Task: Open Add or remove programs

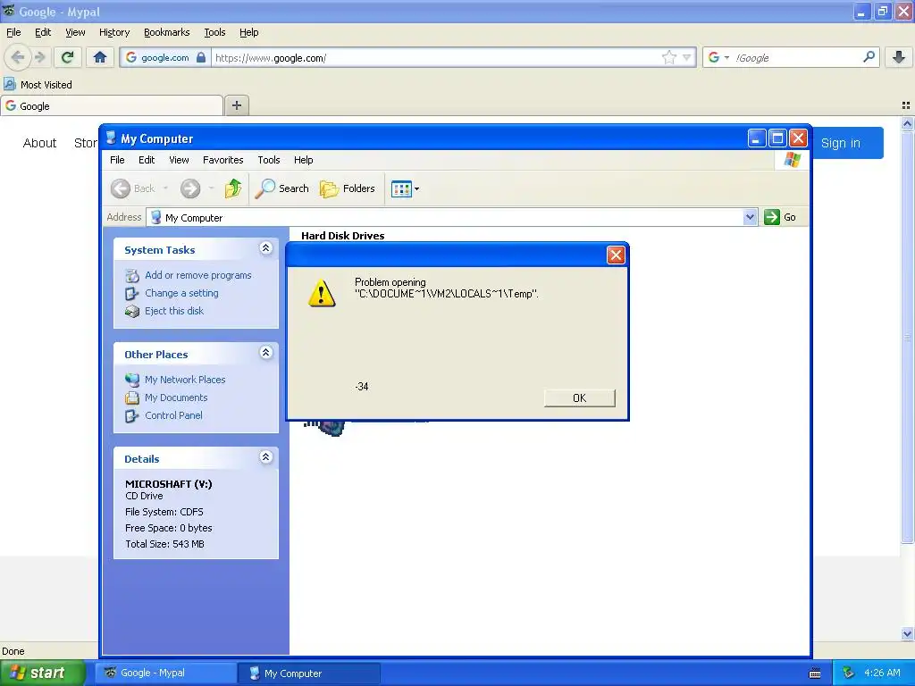Action: [x=197, y=275]
